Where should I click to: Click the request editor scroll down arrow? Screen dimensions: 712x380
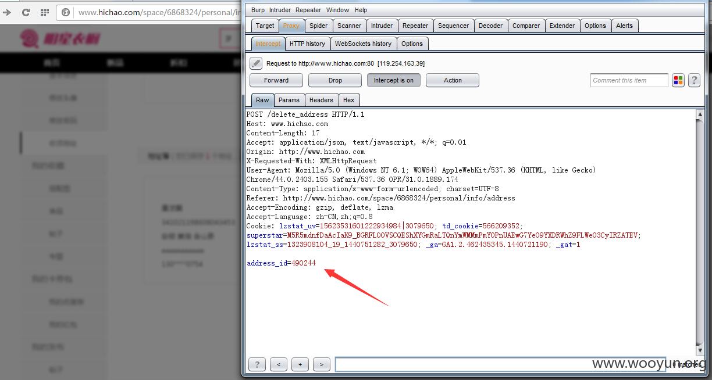coord(700,350)
